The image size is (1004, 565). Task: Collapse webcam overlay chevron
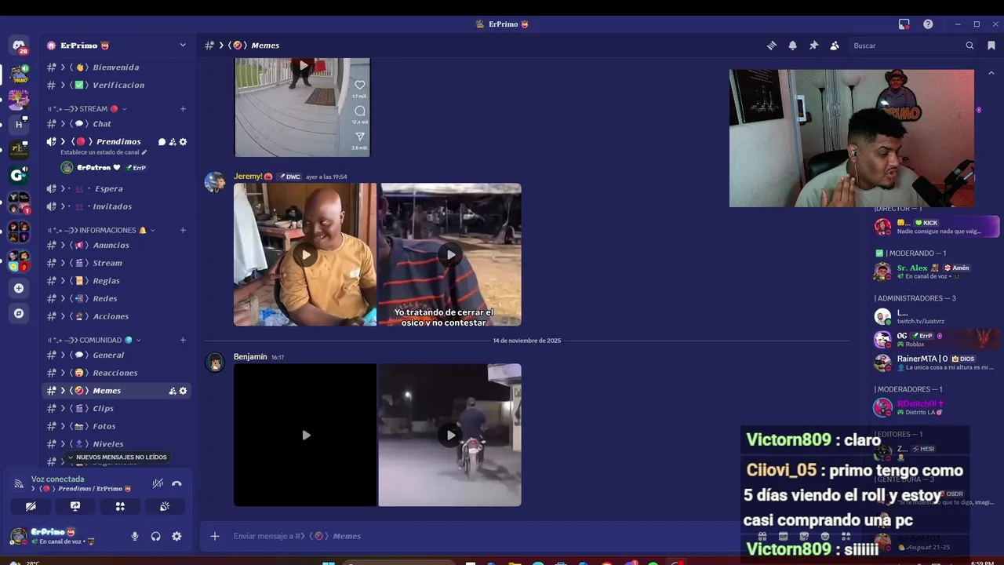991,73
